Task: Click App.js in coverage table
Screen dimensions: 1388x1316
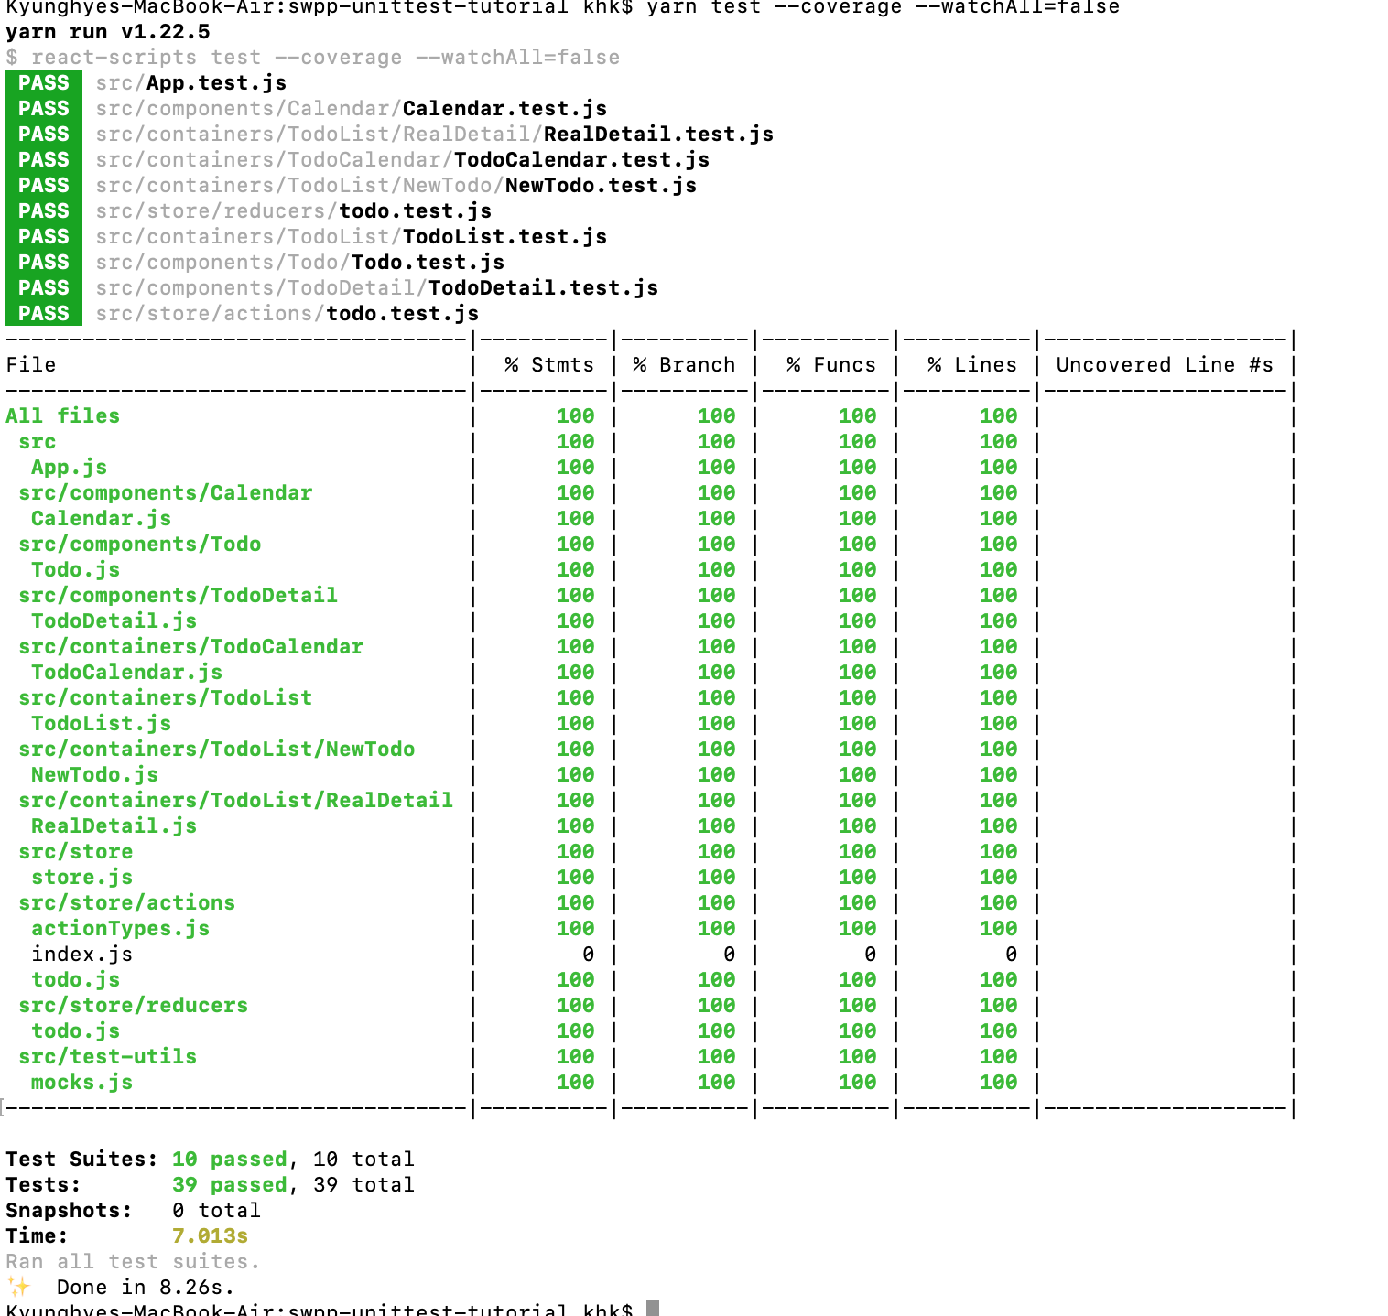Action: pyautogui.click(x=70, y=468)
